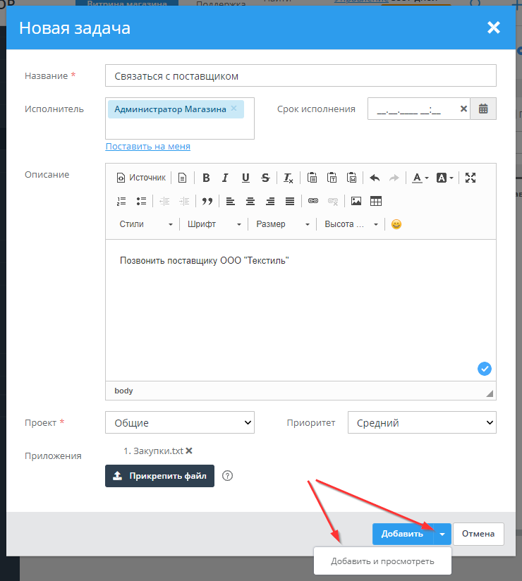The image size is (522, 581).
Task: Toggle bold formatting in description editor
Action: click(x=206, y=178)
